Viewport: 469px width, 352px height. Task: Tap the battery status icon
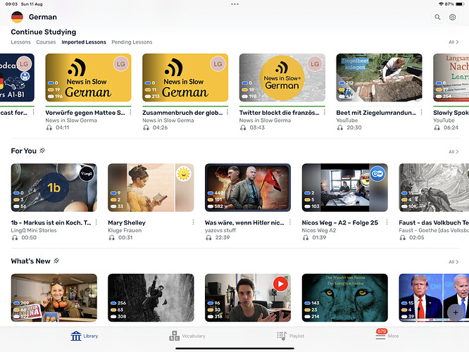460,4
